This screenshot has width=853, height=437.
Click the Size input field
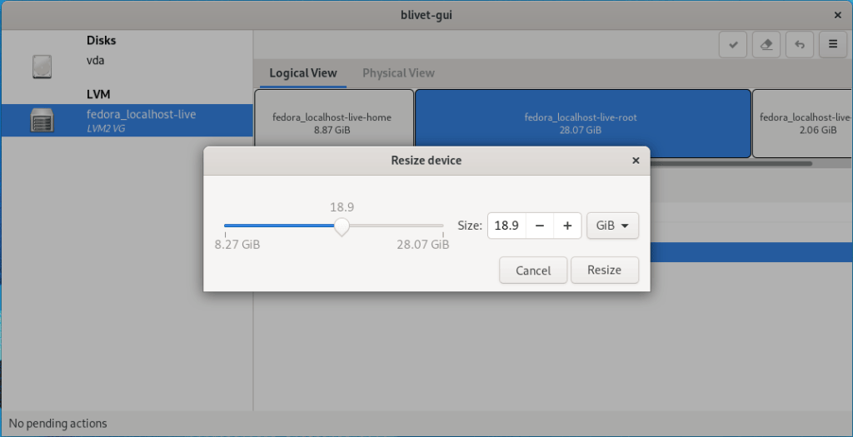[x=506, y=226]
